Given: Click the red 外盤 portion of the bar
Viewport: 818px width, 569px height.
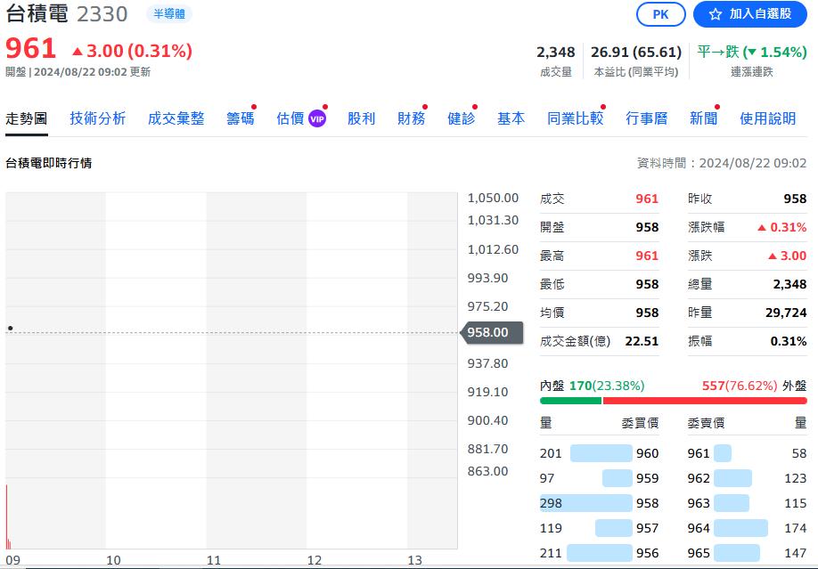Looking at the screenshot, I should point(705,401).
